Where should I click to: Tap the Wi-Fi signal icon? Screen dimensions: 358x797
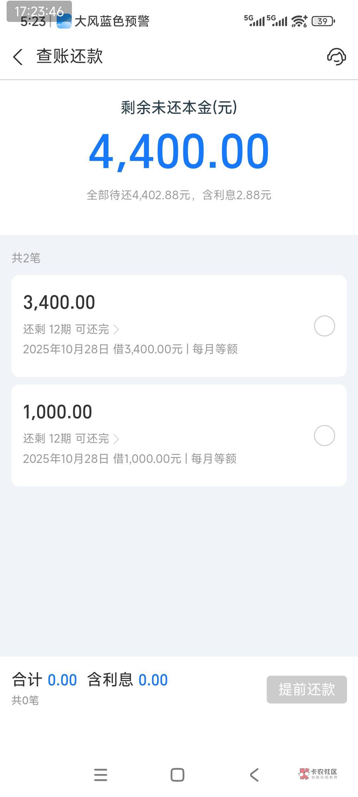click(x=299, y=21)
